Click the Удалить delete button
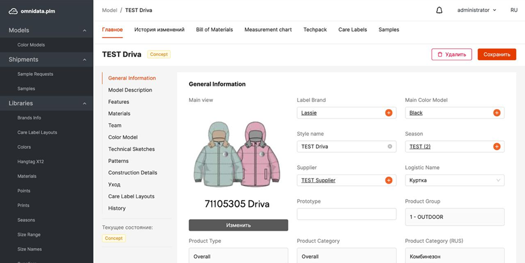The width and height of the screenshot is (525, 263). pos(451,54)
